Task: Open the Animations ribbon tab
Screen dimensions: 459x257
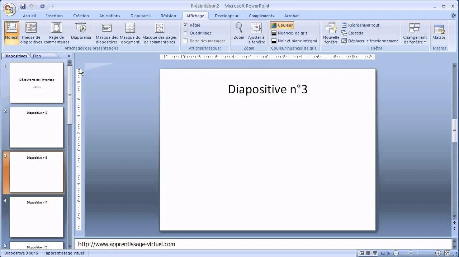Action: point(110,16)
